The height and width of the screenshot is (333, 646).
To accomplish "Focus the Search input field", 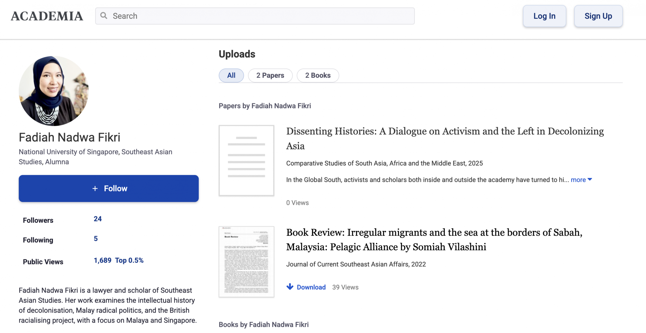I will (255, 16).
